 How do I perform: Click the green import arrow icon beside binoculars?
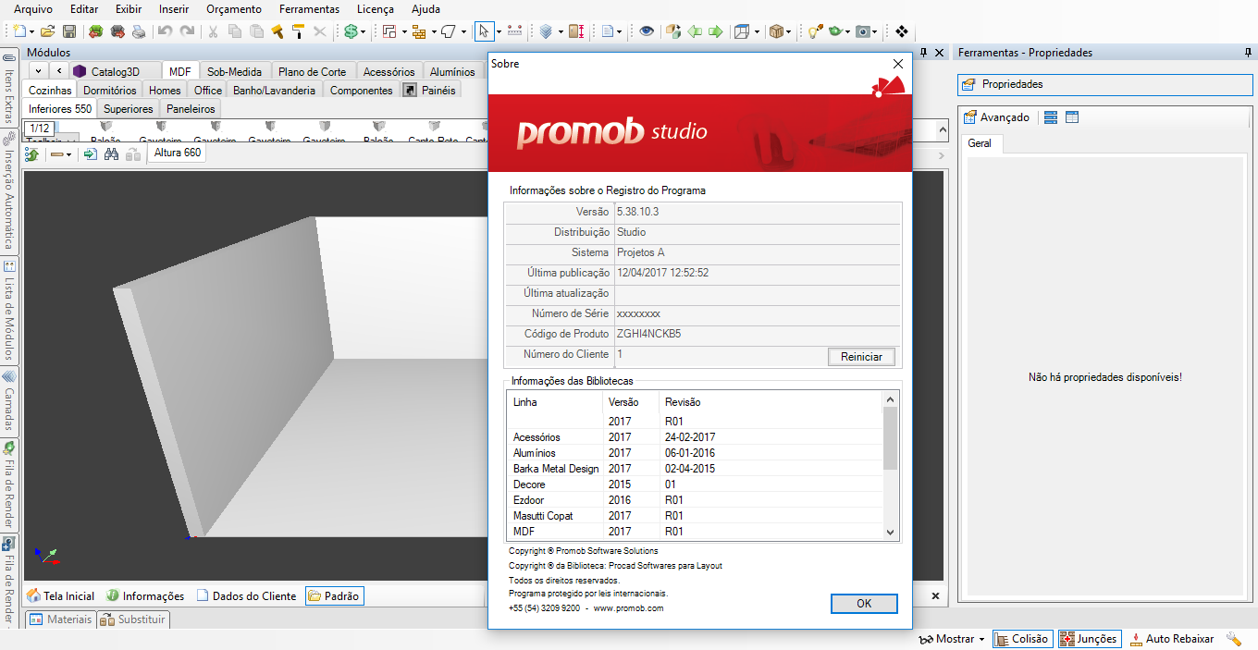click(x=90, y=154)
